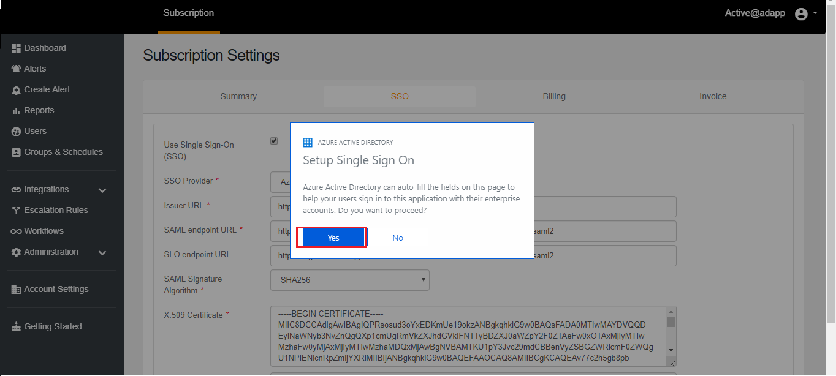The width and height of the screenshot is (836, 376).
Task: Click the Groups & Schedules icon
Action: 17,152
